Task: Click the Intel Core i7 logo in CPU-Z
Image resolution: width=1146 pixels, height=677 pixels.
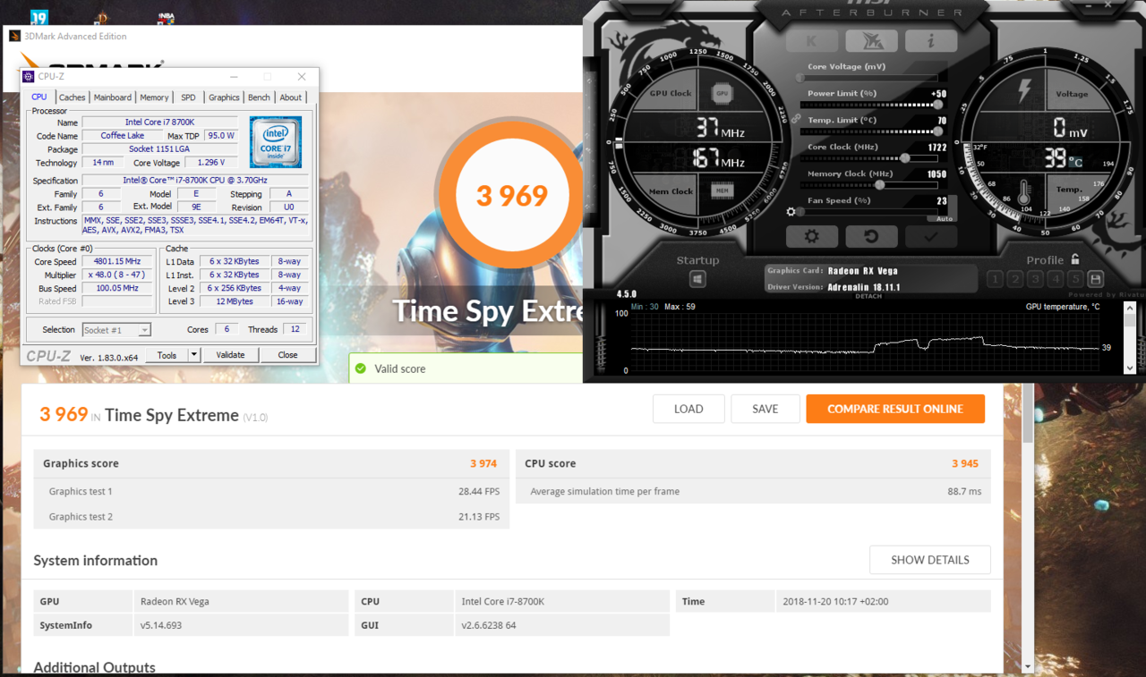Action: pyautogui.click(x=276, y=142)
